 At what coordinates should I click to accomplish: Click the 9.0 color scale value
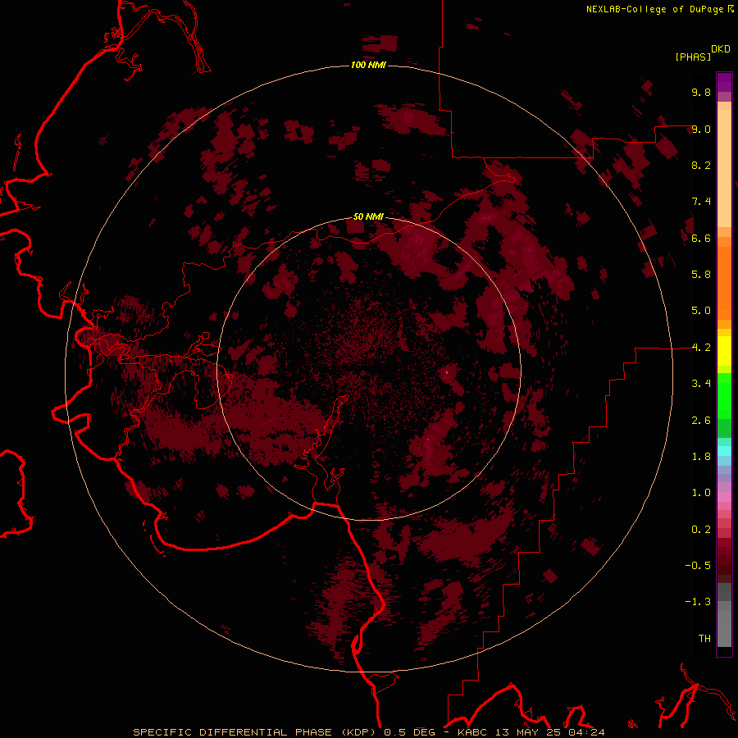[x=701, y=129]
